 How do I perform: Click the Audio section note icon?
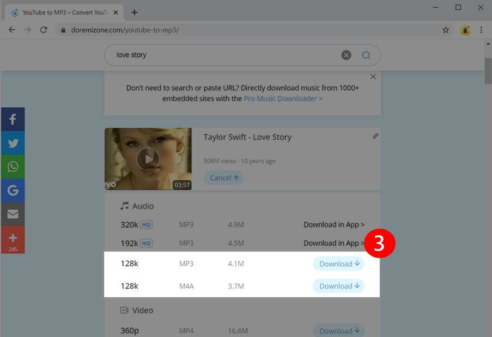[x=125, y=206]
